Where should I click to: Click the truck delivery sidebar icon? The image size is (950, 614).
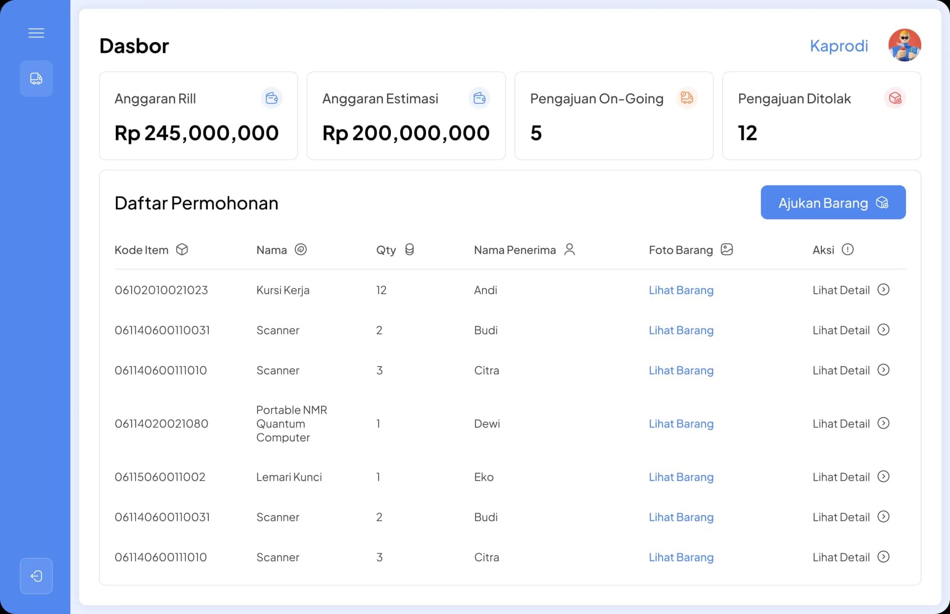tap(36, 79)
